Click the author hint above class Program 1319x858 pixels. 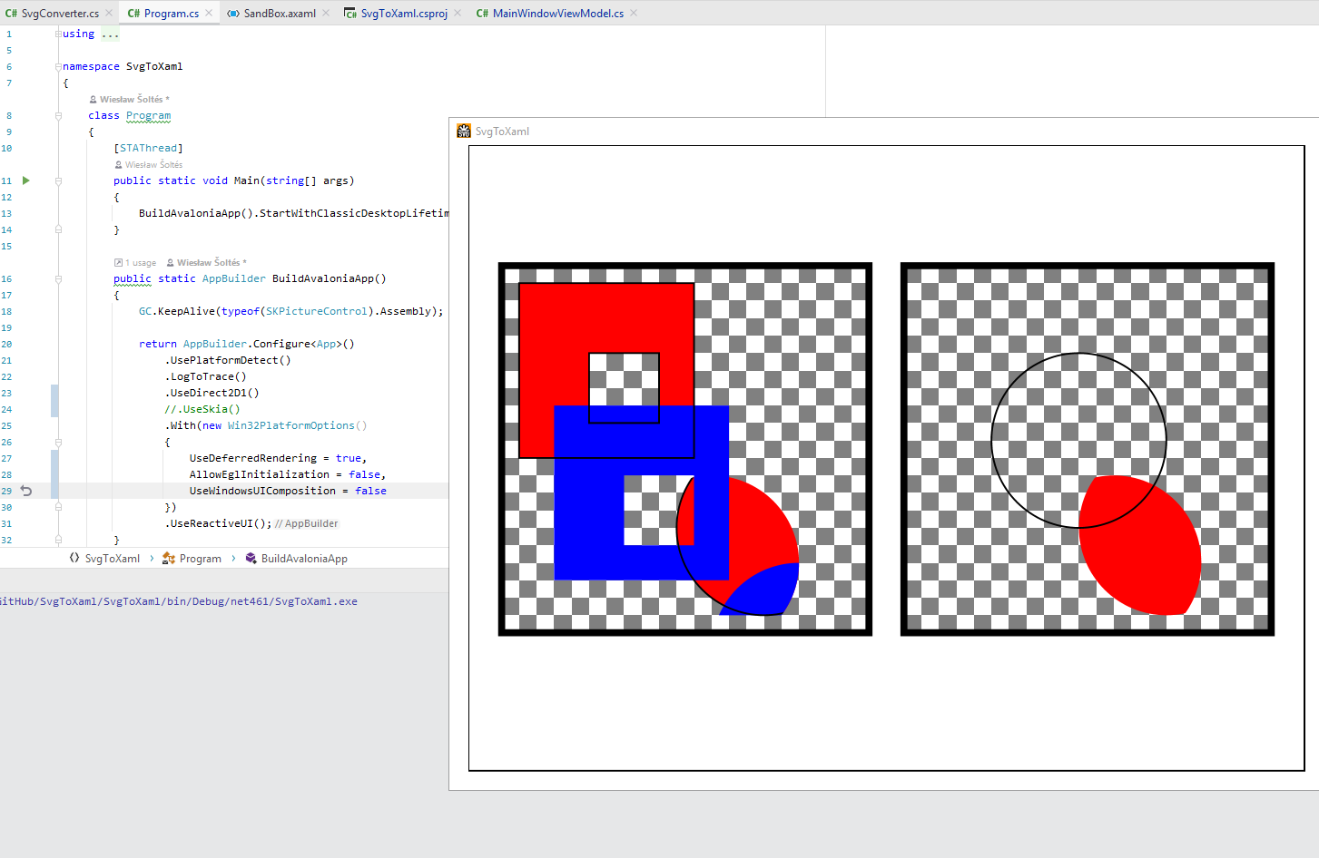[x=129, y=100]
